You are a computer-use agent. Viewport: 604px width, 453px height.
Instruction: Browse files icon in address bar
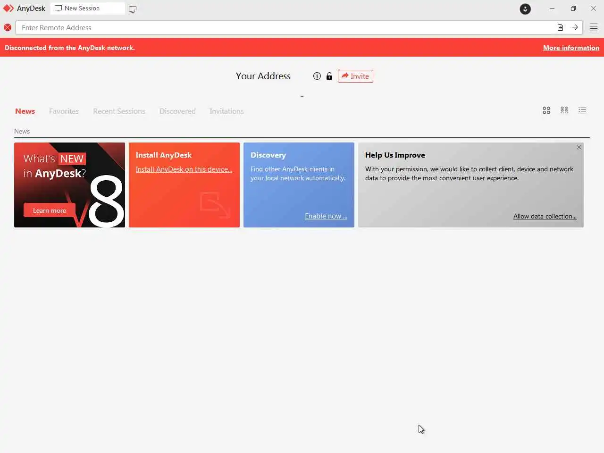coord(560,27)
